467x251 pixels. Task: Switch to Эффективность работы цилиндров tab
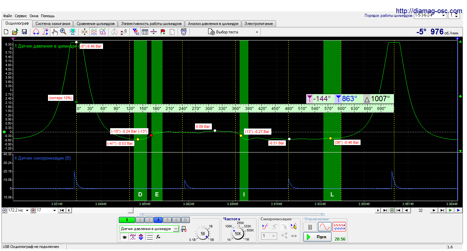151,24
